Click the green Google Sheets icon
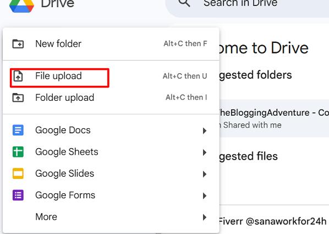Screen dimensions: 329x234 pyautogui.click(x=18, y=151)
